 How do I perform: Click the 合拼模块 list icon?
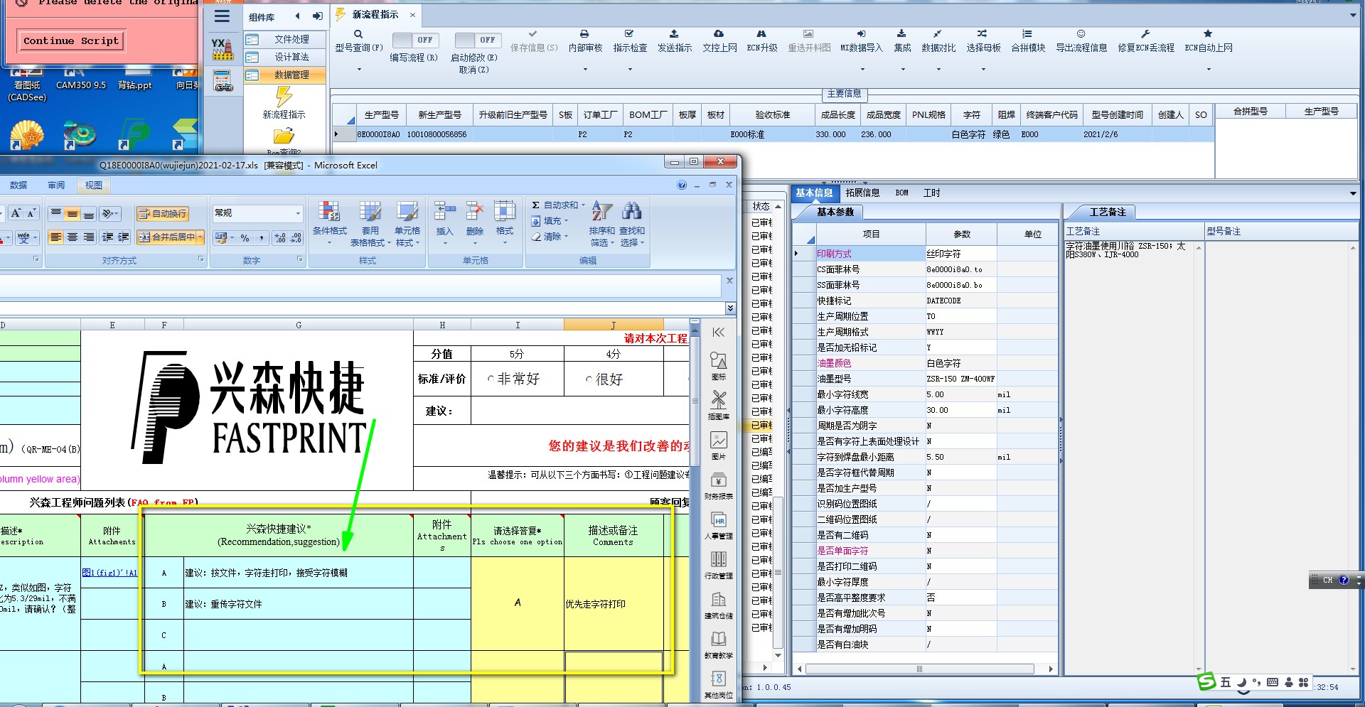point(1027,33)
